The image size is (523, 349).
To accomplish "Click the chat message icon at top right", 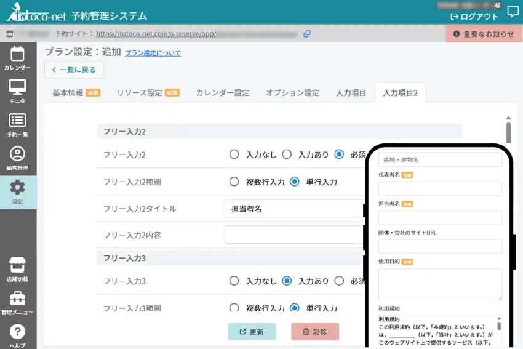I will [513, 11].
